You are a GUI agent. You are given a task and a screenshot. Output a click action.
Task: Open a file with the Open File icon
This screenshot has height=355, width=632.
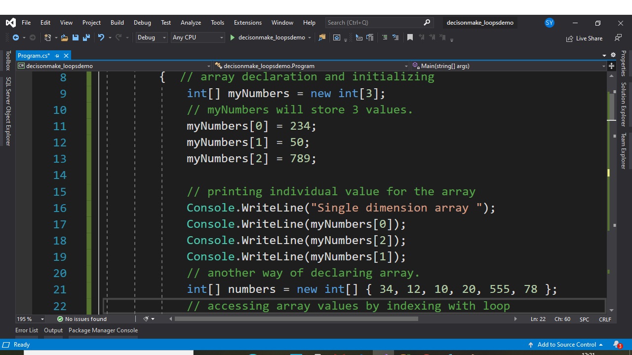pos(64,37)
